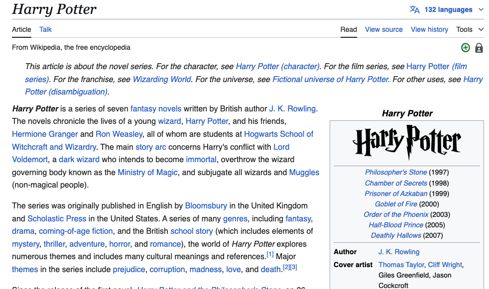Switch to the Article tab

pos(21,29)
